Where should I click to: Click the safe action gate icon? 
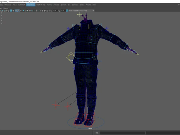(2, 10)
